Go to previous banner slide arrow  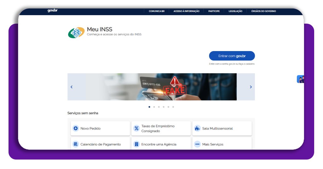point(72,87)
